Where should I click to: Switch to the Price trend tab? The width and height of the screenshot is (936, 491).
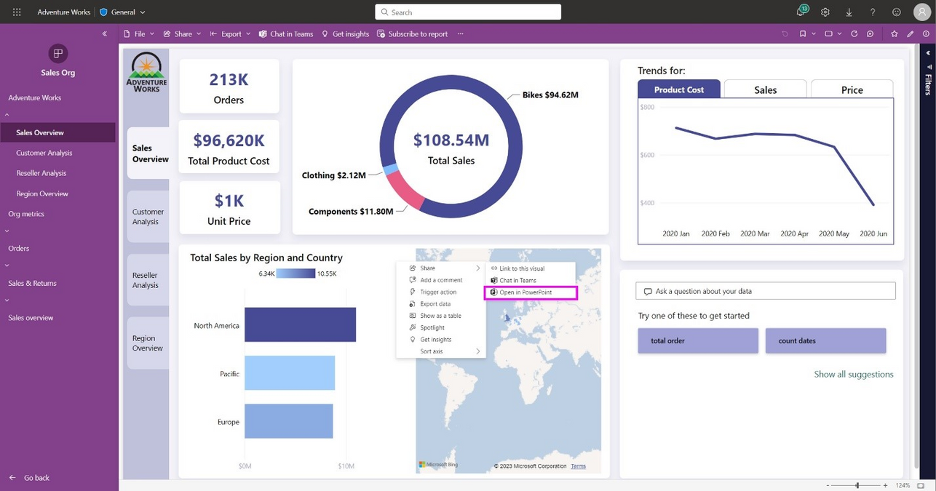[x=852, y=89]
